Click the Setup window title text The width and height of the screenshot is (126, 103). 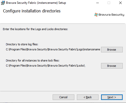click(36, 3)
